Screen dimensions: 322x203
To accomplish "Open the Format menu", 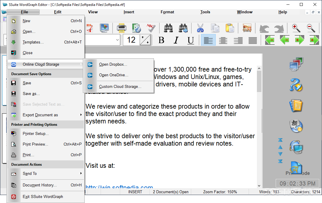I will pos(168,12).
